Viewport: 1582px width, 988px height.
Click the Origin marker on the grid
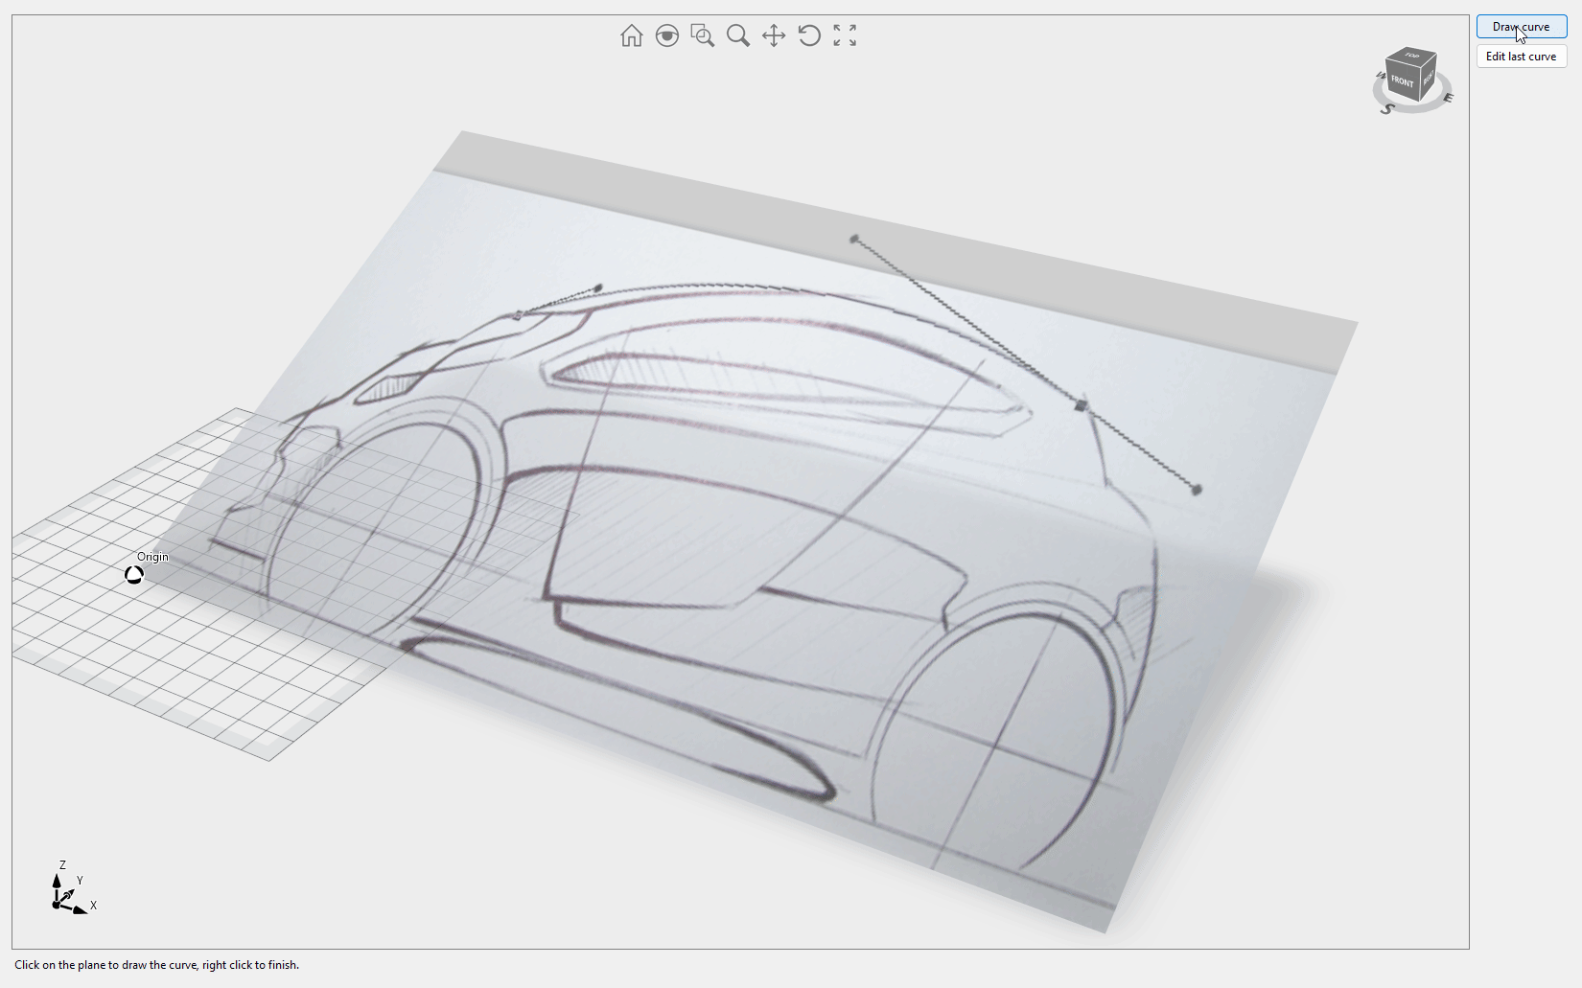pos(134,575)
